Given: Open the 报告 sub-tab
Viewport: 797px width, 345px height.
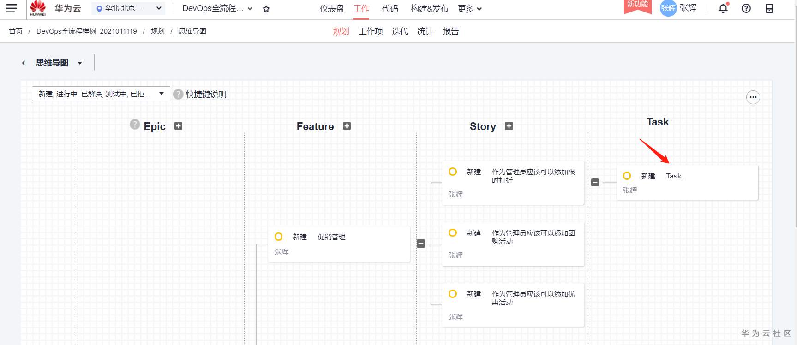Looking at the screenshot, I should click(450, 31).
